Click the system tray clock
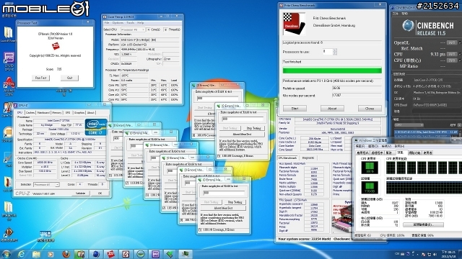The image size is (462, 259). pos(448,254)
